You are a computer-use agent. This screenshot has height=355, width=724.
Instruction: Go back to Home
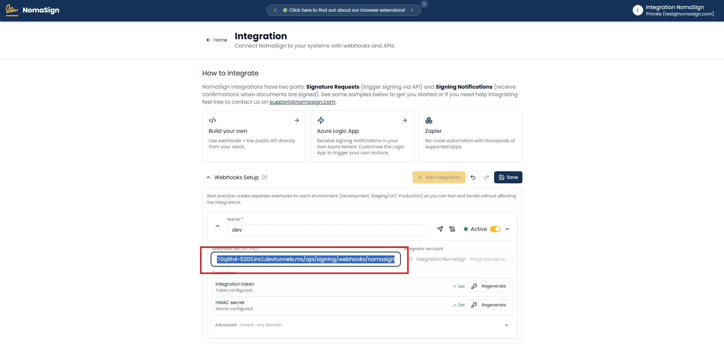click(x=216, y=40)
